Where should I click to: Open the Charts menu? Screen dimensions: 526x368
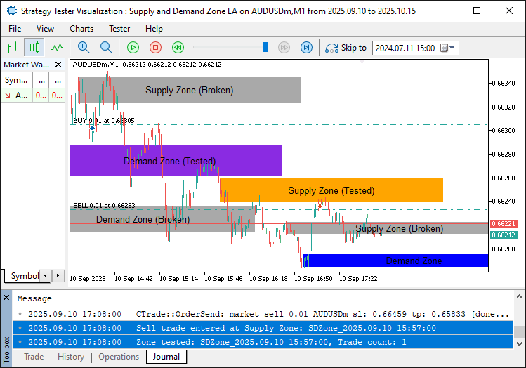pyautogui.click(x=81, y=29)
